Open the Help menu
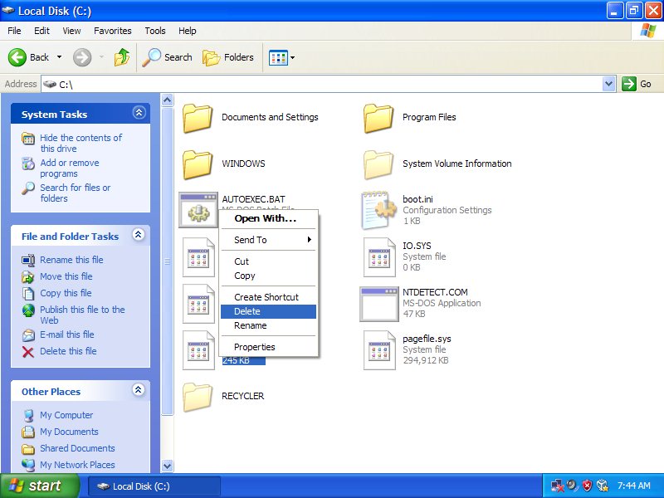Image resolution: width=664 pixels, height=498 pixels. (x=188, y=31)
